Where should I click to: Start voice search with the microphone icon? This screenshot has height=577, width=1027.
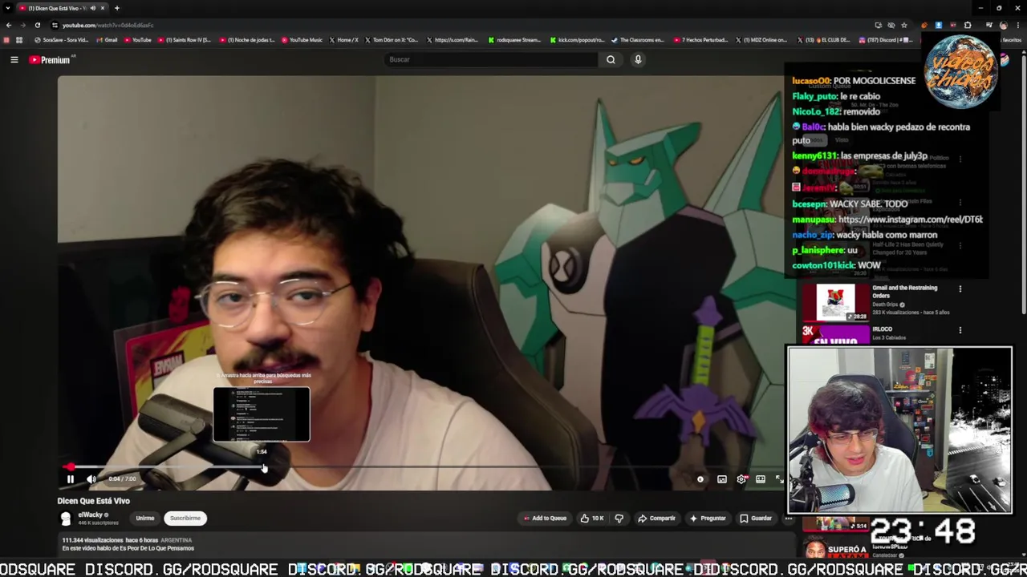(638, 59)
